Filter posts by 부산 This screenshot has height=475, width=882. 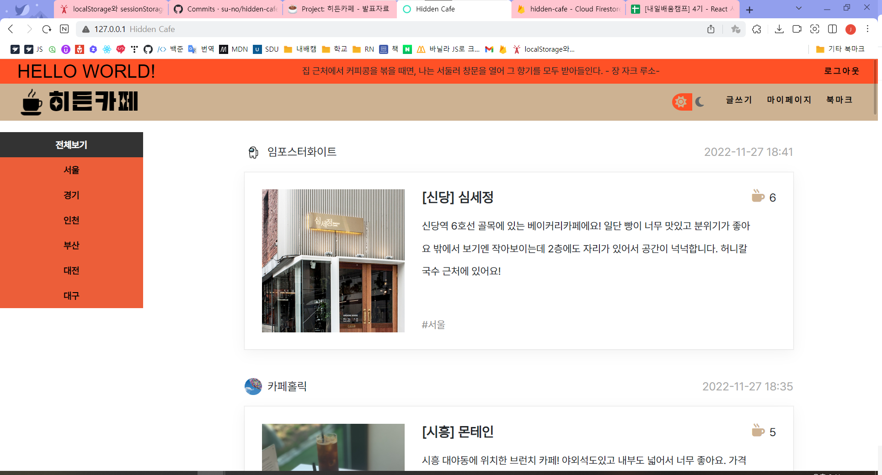pos(71,246)
